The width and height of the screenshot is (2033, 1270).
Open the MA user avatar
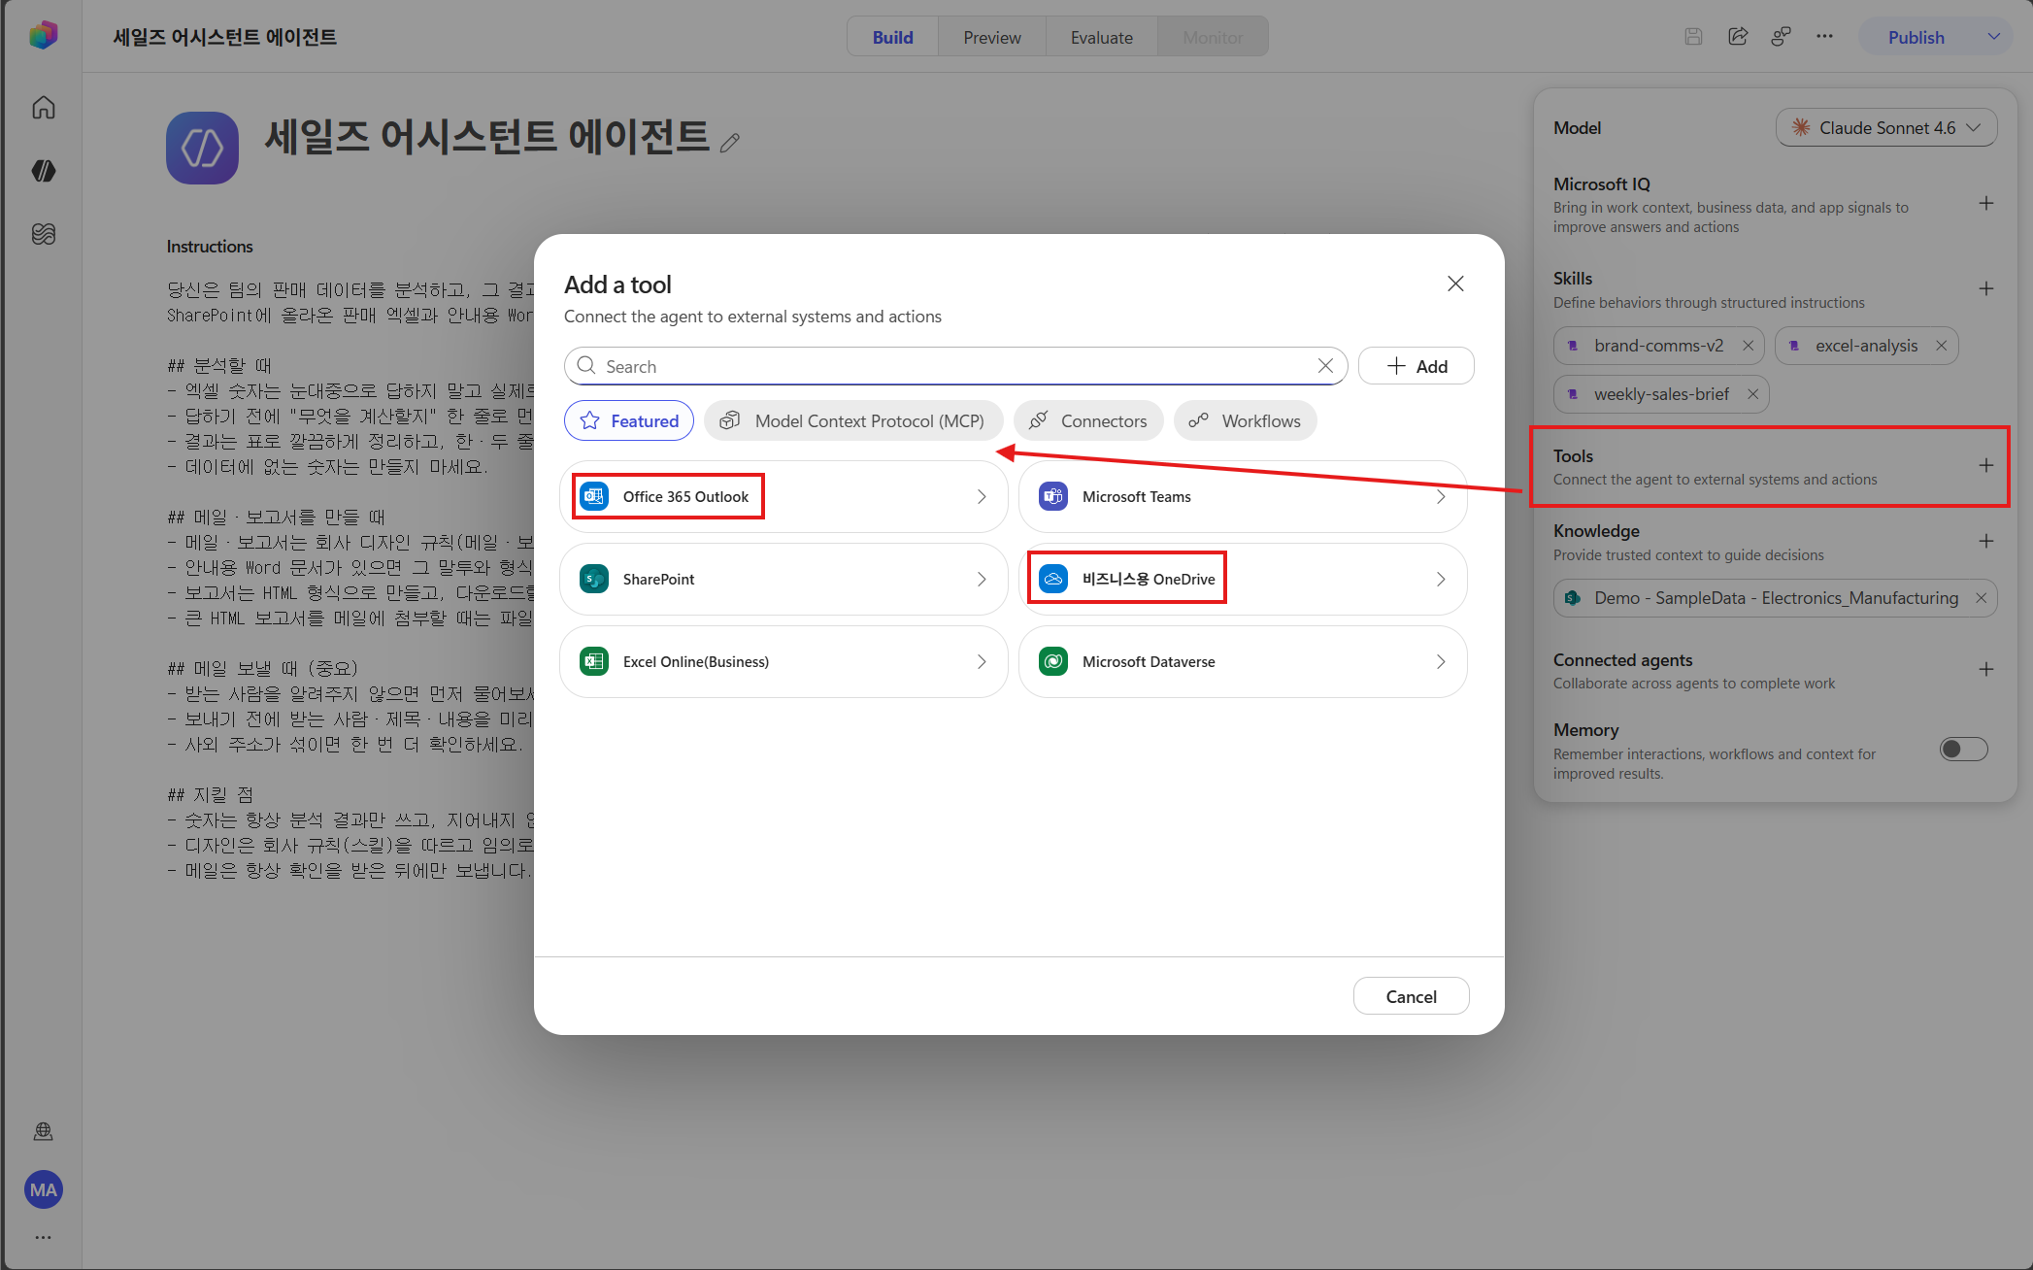(x=44, y=1189)
